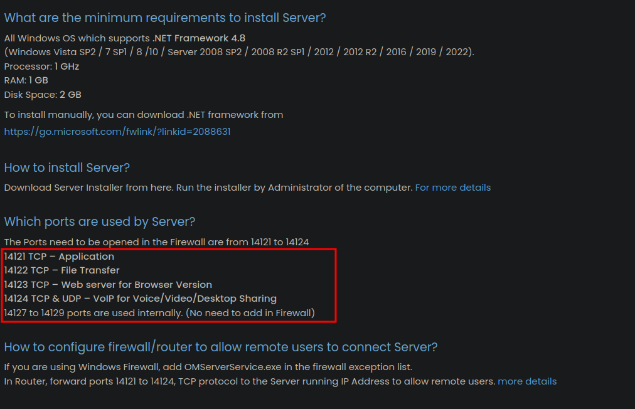Select the "How to install Server?" heading
Image resolution: width=635 pixels, height=409 pixels.
pyautogui.click(x=67, y=167)
